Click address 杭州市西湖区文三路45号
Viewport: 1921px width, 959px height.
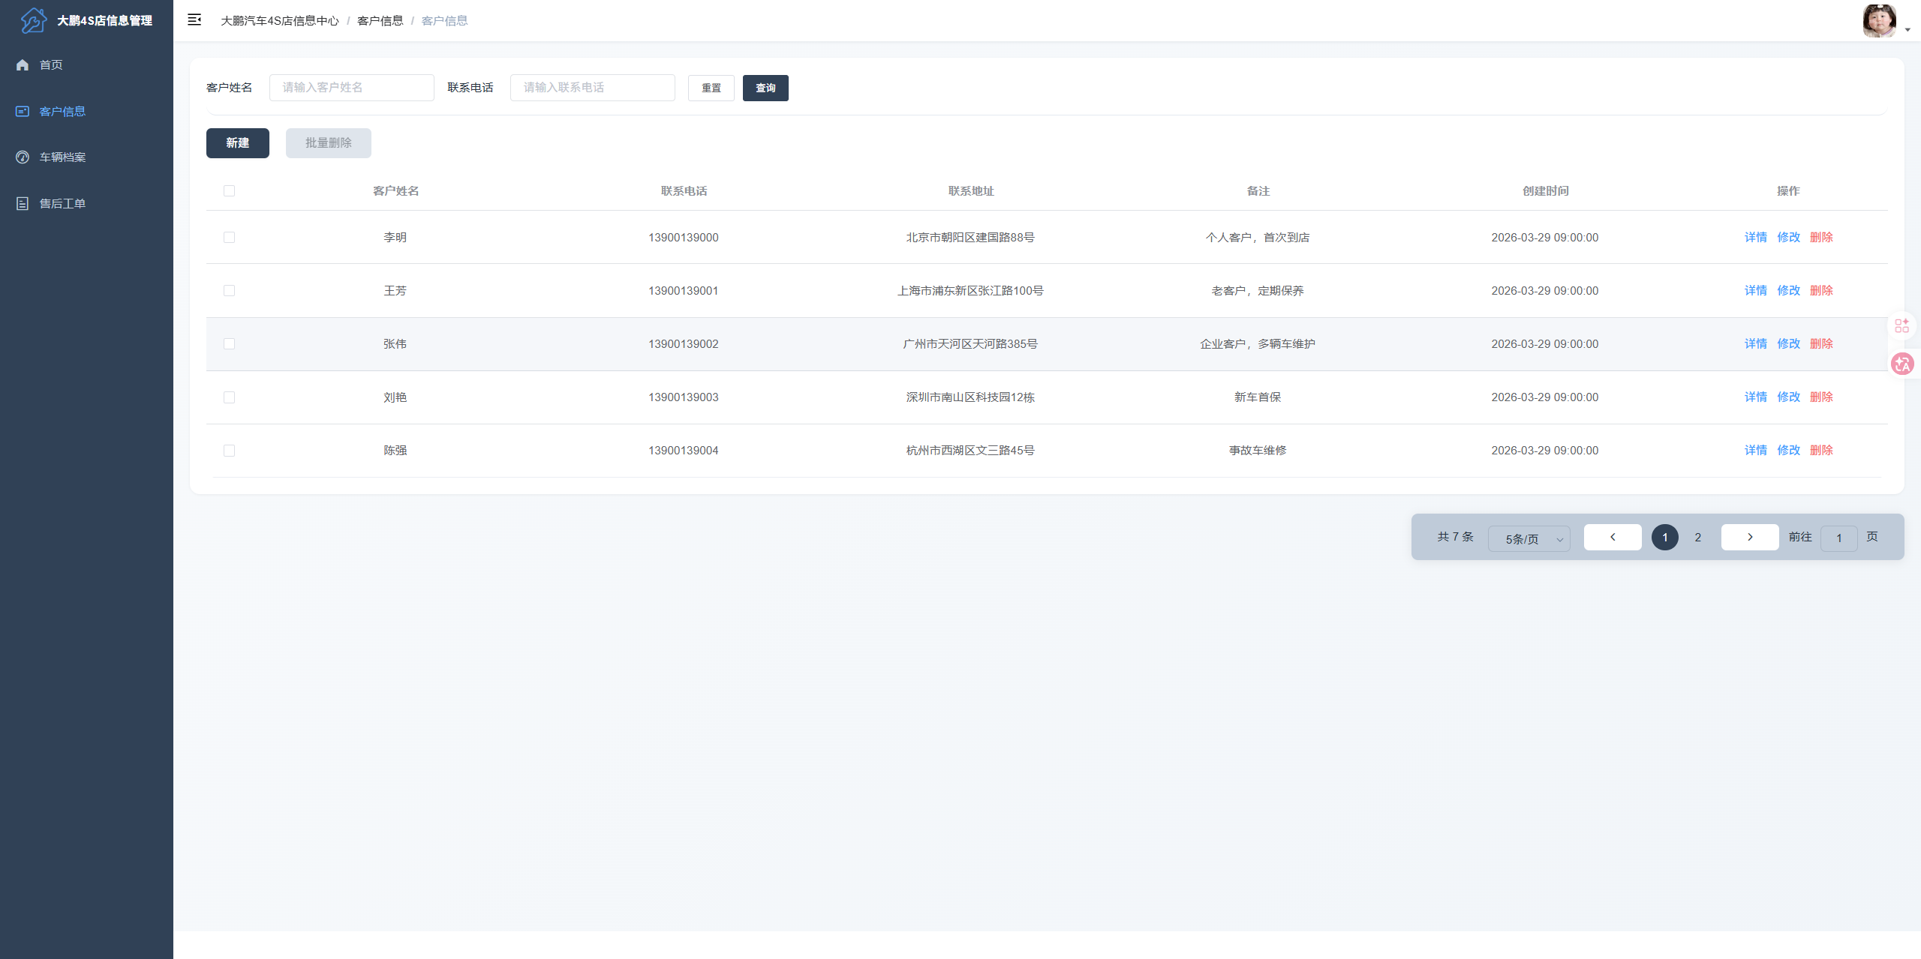[970, 451]
